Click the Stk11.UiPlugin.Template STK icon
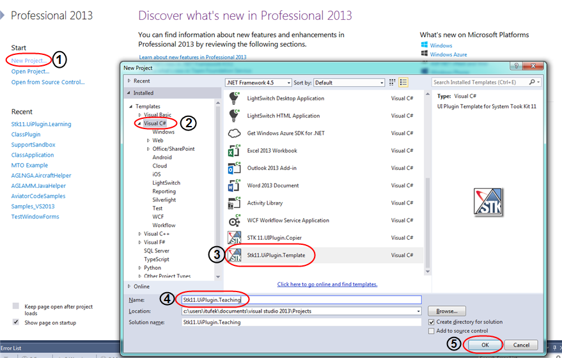 [234, 255]
